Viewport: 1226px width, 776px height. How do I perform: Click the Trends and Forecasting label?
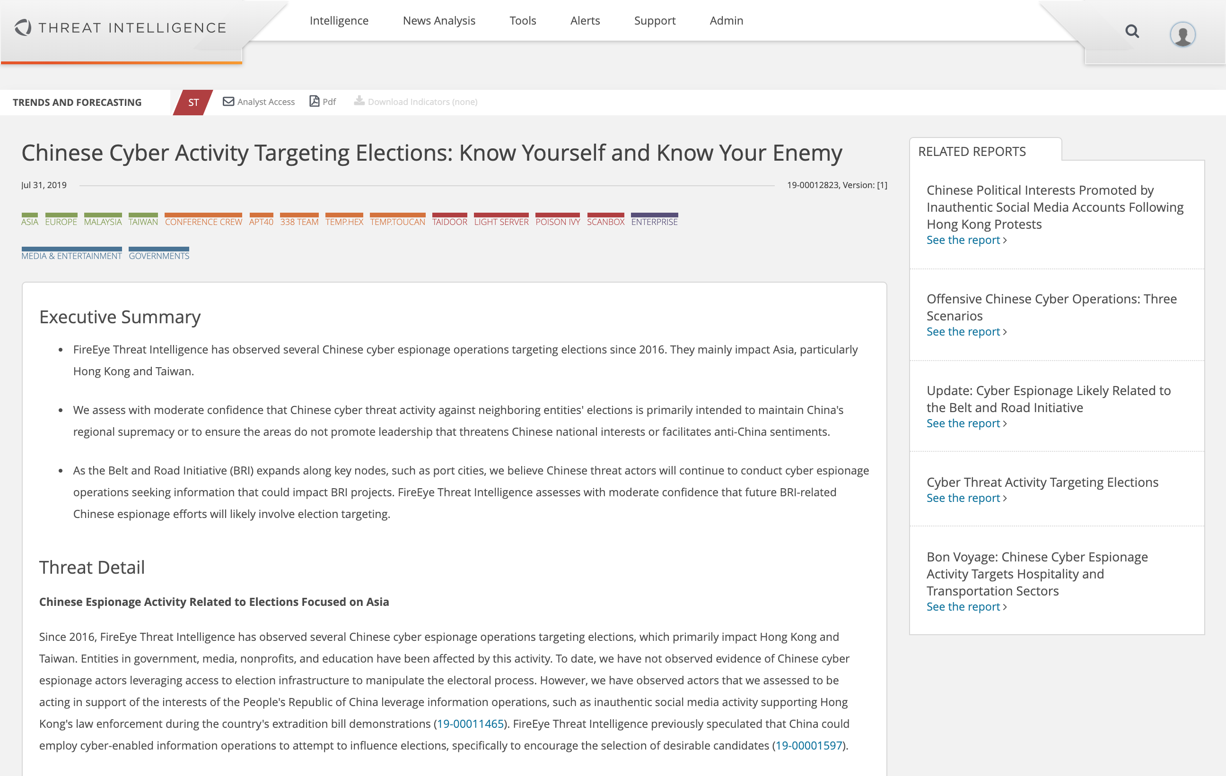pos(77,102)
